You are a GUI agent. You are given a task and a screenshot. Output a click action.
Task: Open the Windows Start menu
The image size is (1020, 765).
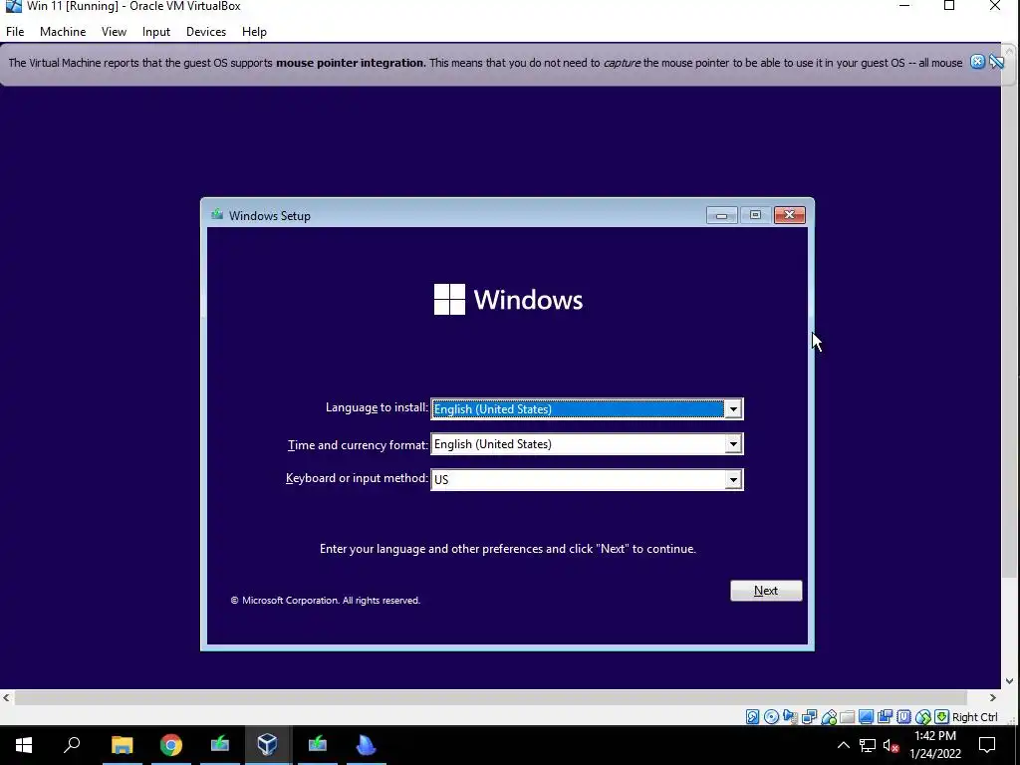tap(24, 745)
